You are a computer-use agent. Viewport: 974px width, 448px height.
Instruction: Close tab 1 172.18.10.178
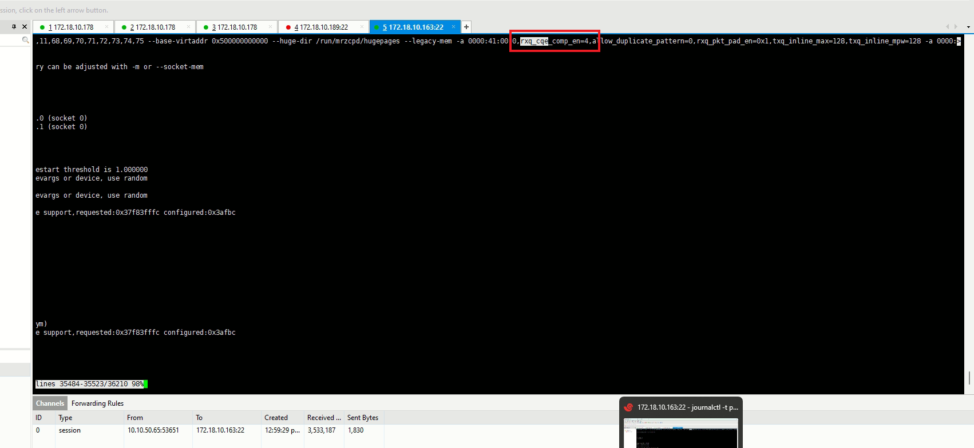click(106, 27)
